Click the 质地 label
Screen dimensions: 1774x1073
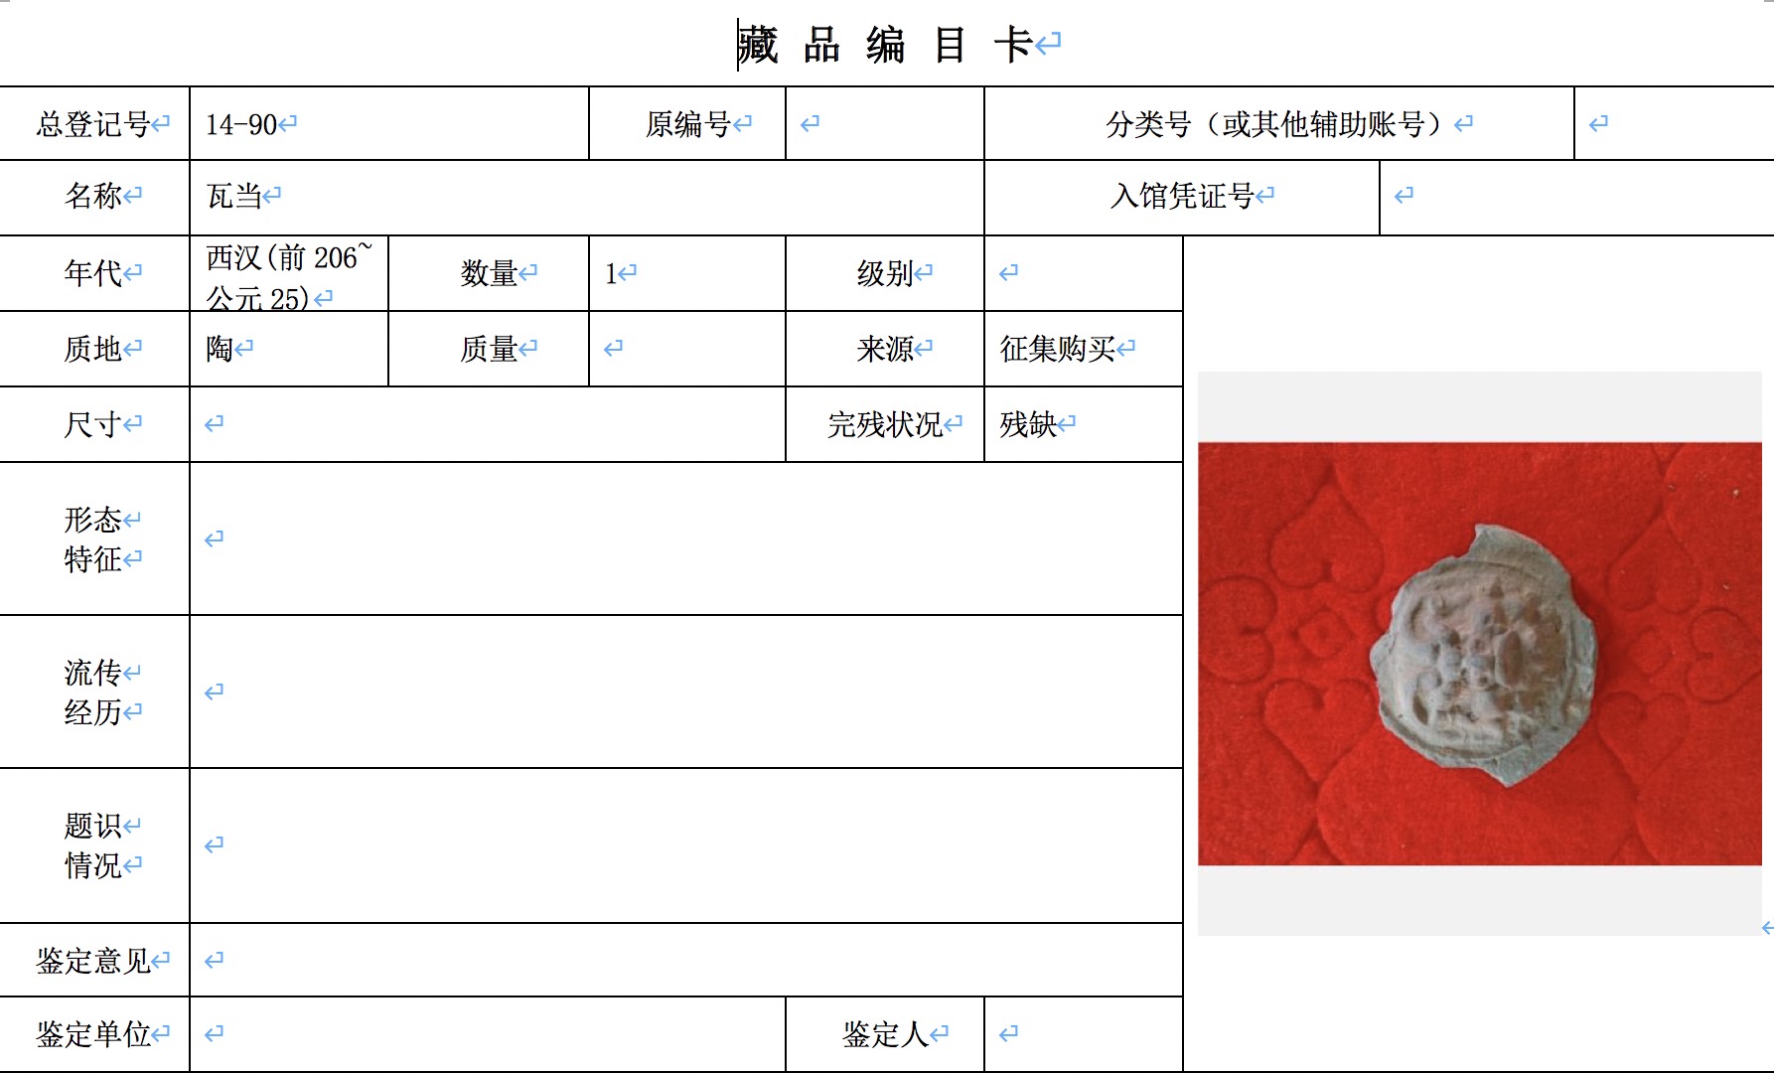(x=93, y=349)
